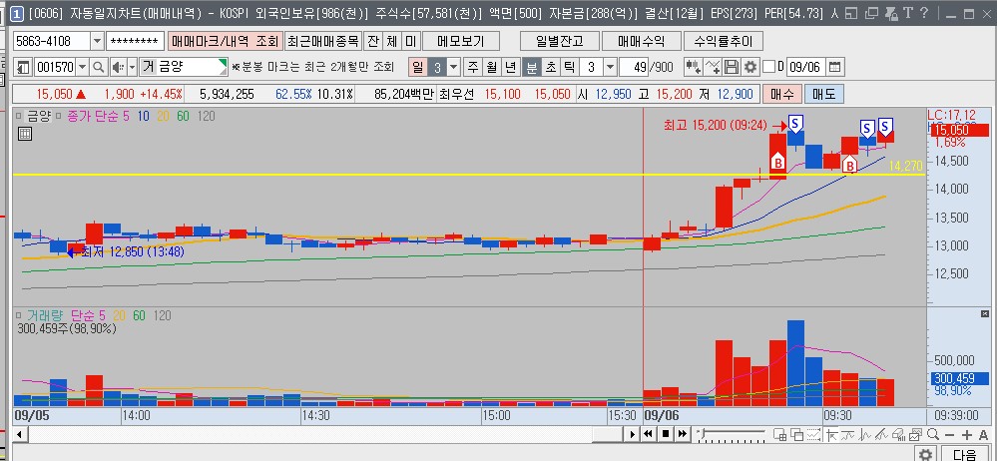Click the add indicator line icon
This screenshot has width=997, height=461.
(x=713, y=67)
